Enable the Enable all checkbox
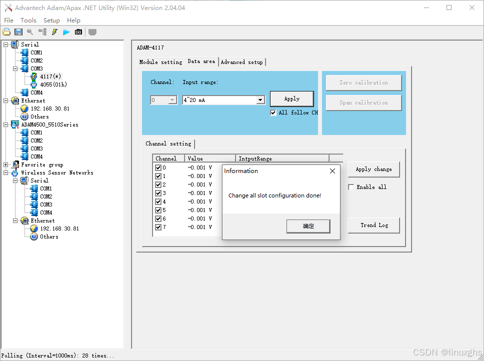Image resolution: width=484 pixels, height=361 pixels. pos(351,186)
